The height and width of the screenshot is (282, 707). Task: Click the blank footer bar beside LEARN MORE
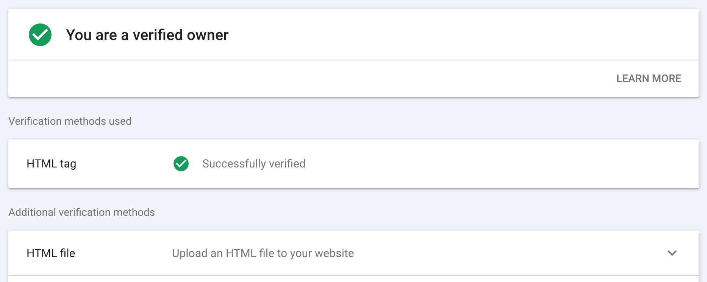coord(303,78)
